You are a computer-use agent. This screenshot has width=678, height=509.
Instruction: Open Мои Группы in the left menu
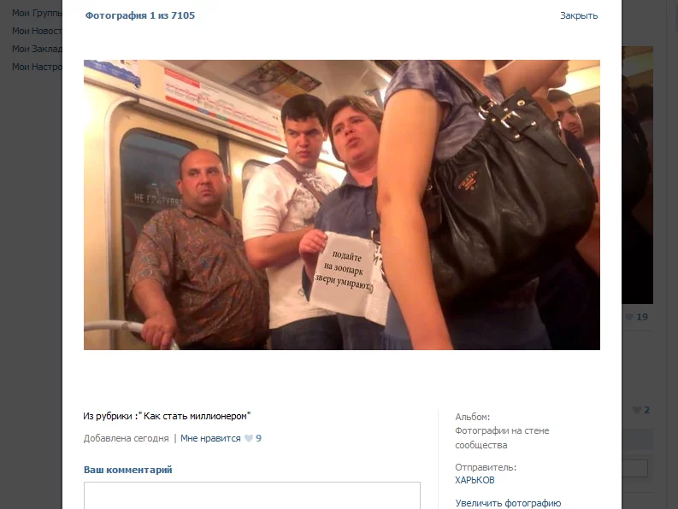coord(37,13)
